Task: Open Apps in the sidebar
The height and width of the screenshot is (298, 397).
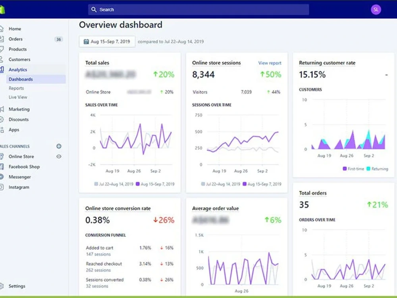Action: coord(13,130)
